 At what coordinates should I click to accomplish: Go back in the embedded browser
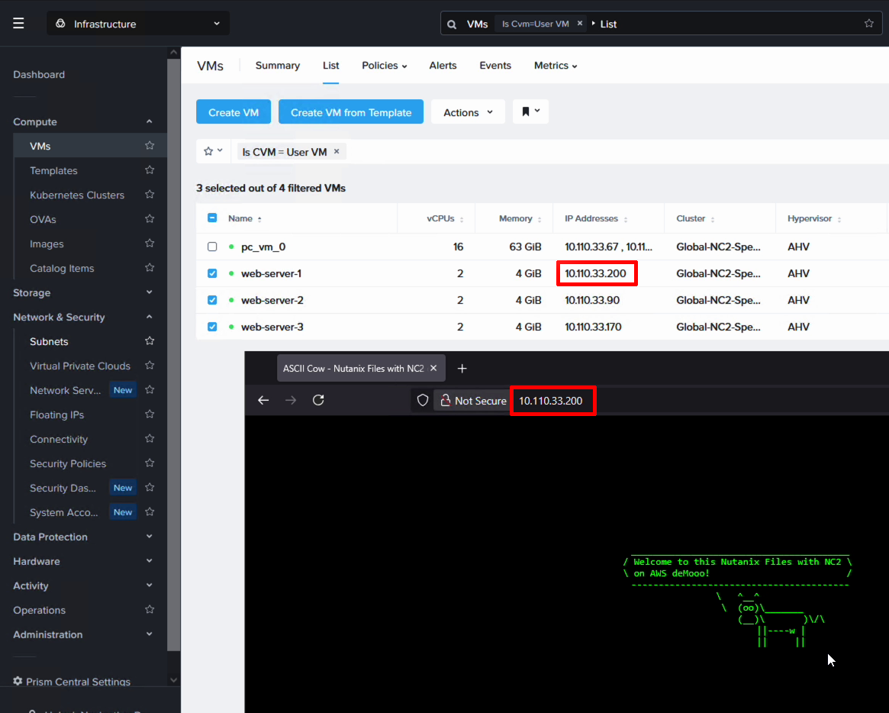(263, 401)
